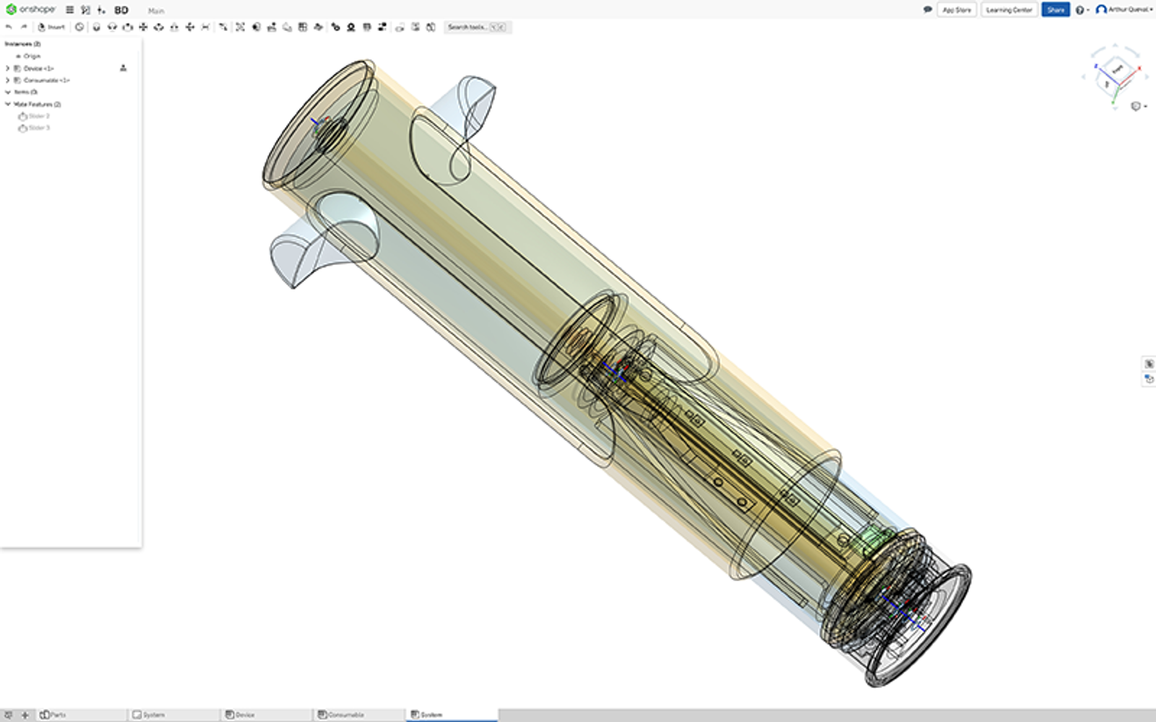Open the Learning Center
Screen dimensions: 1156x722
[x=1009, y=10]
